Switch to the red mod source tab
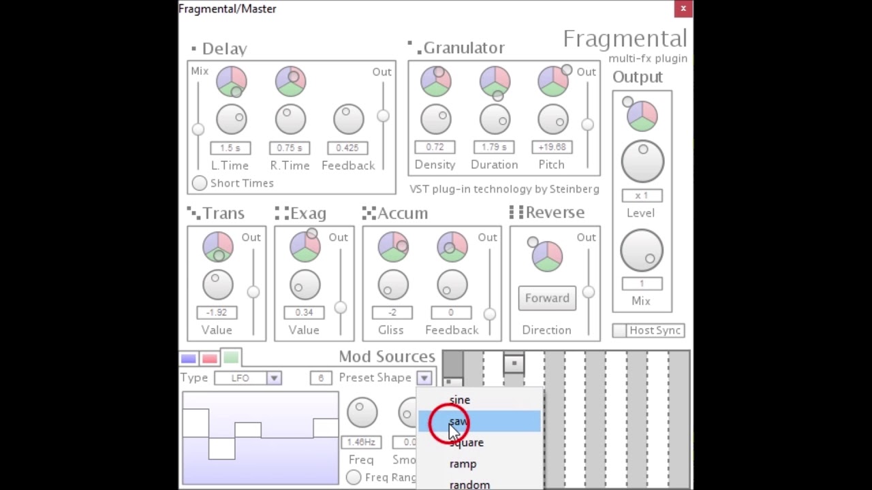 coord(209,359)
